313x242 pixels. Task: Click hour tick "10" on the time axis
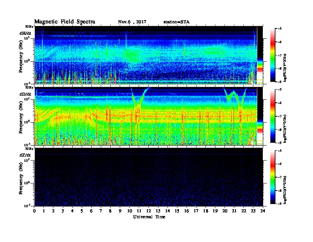pyautogui.click(x=130, y=211)
